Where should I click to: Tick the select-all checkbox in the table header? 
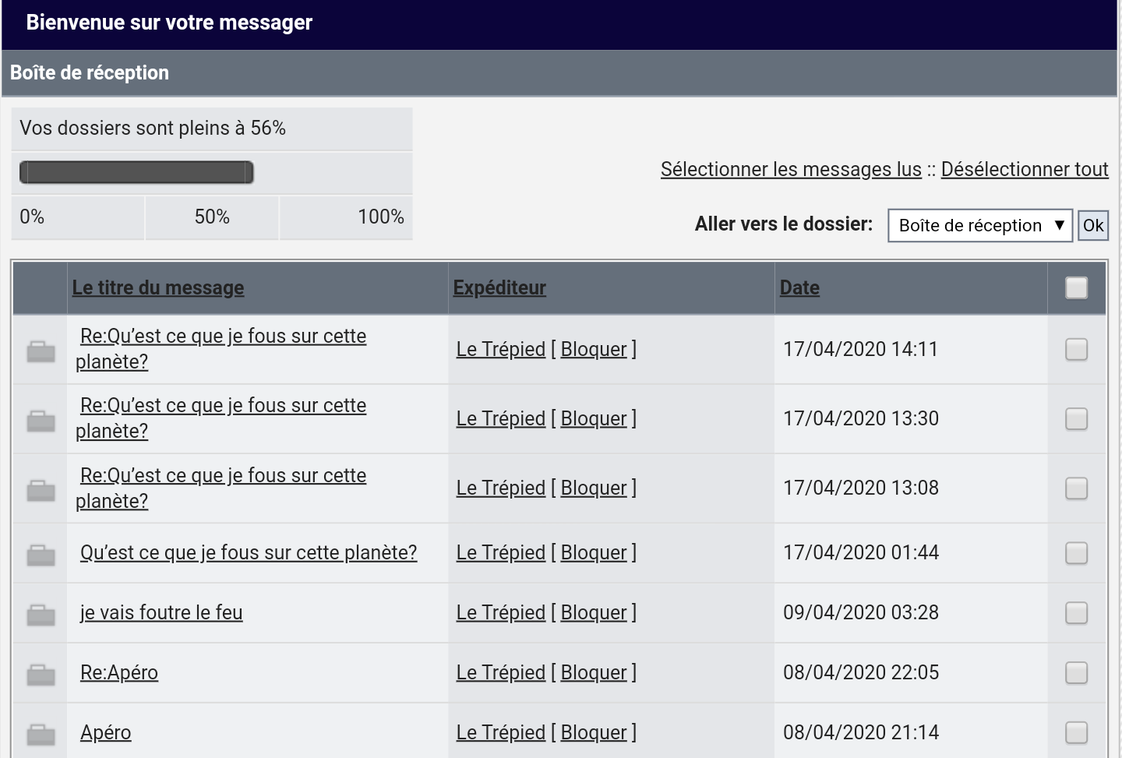click(1076, 287)
